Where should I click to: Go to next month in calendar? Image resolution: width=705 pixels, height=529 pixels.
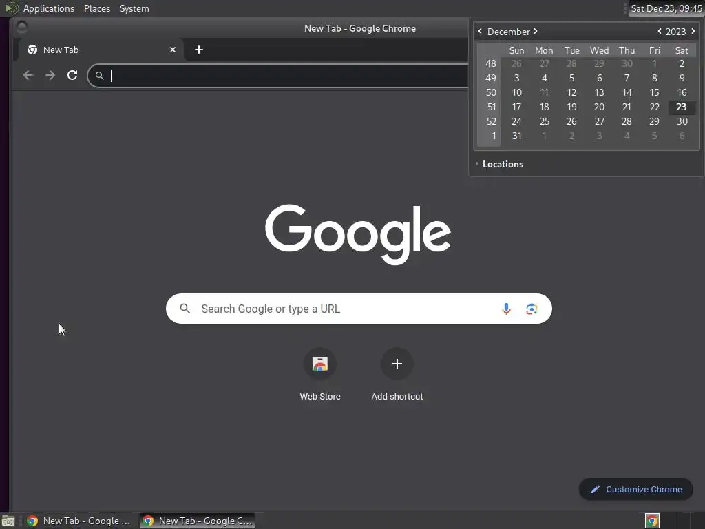pyautogui.click(x=536, y=31)
